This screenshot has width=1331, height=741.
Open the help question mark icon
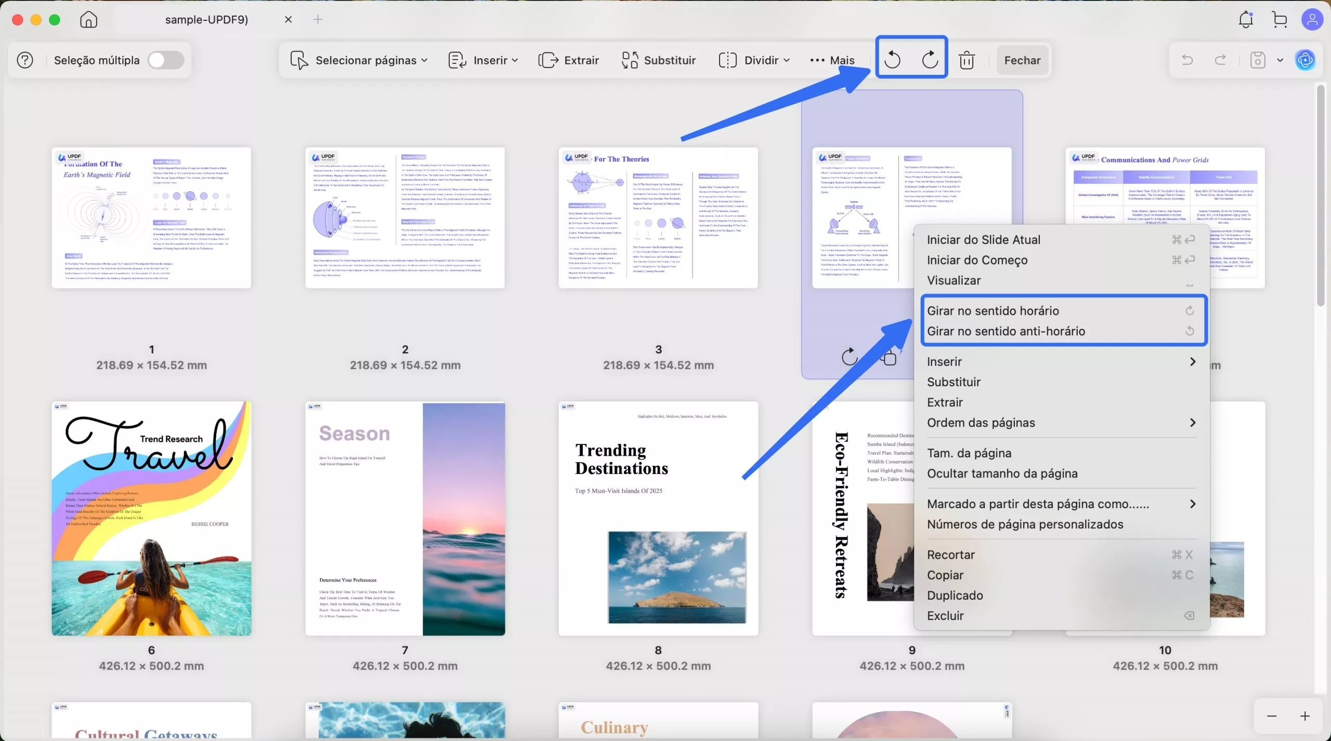[x=24, y=60]
